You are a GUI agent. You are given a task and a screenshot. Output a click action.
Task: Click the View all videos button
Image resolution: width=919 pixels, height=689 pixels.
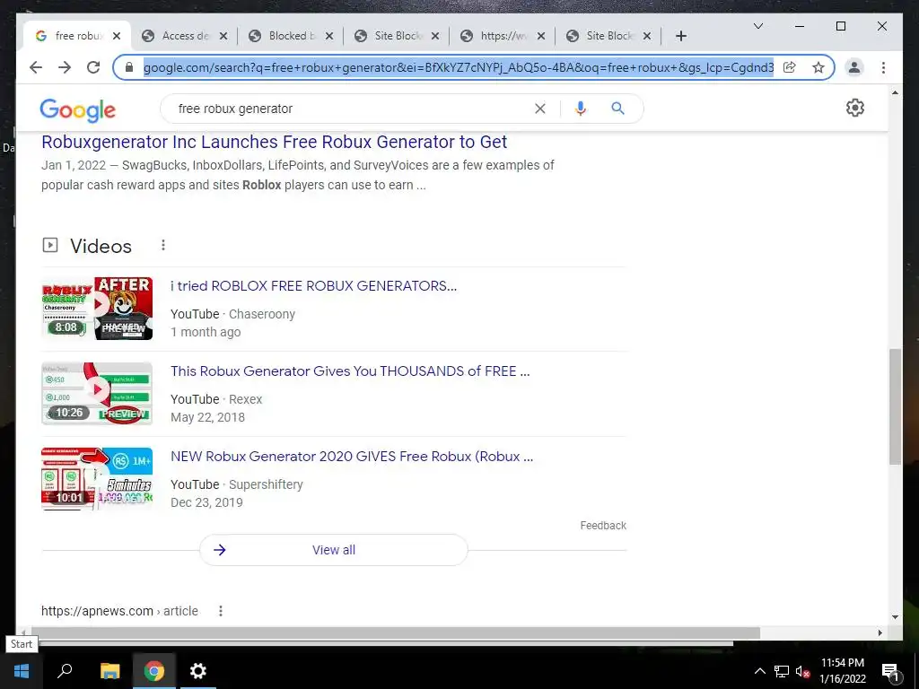tap(334, 550)
